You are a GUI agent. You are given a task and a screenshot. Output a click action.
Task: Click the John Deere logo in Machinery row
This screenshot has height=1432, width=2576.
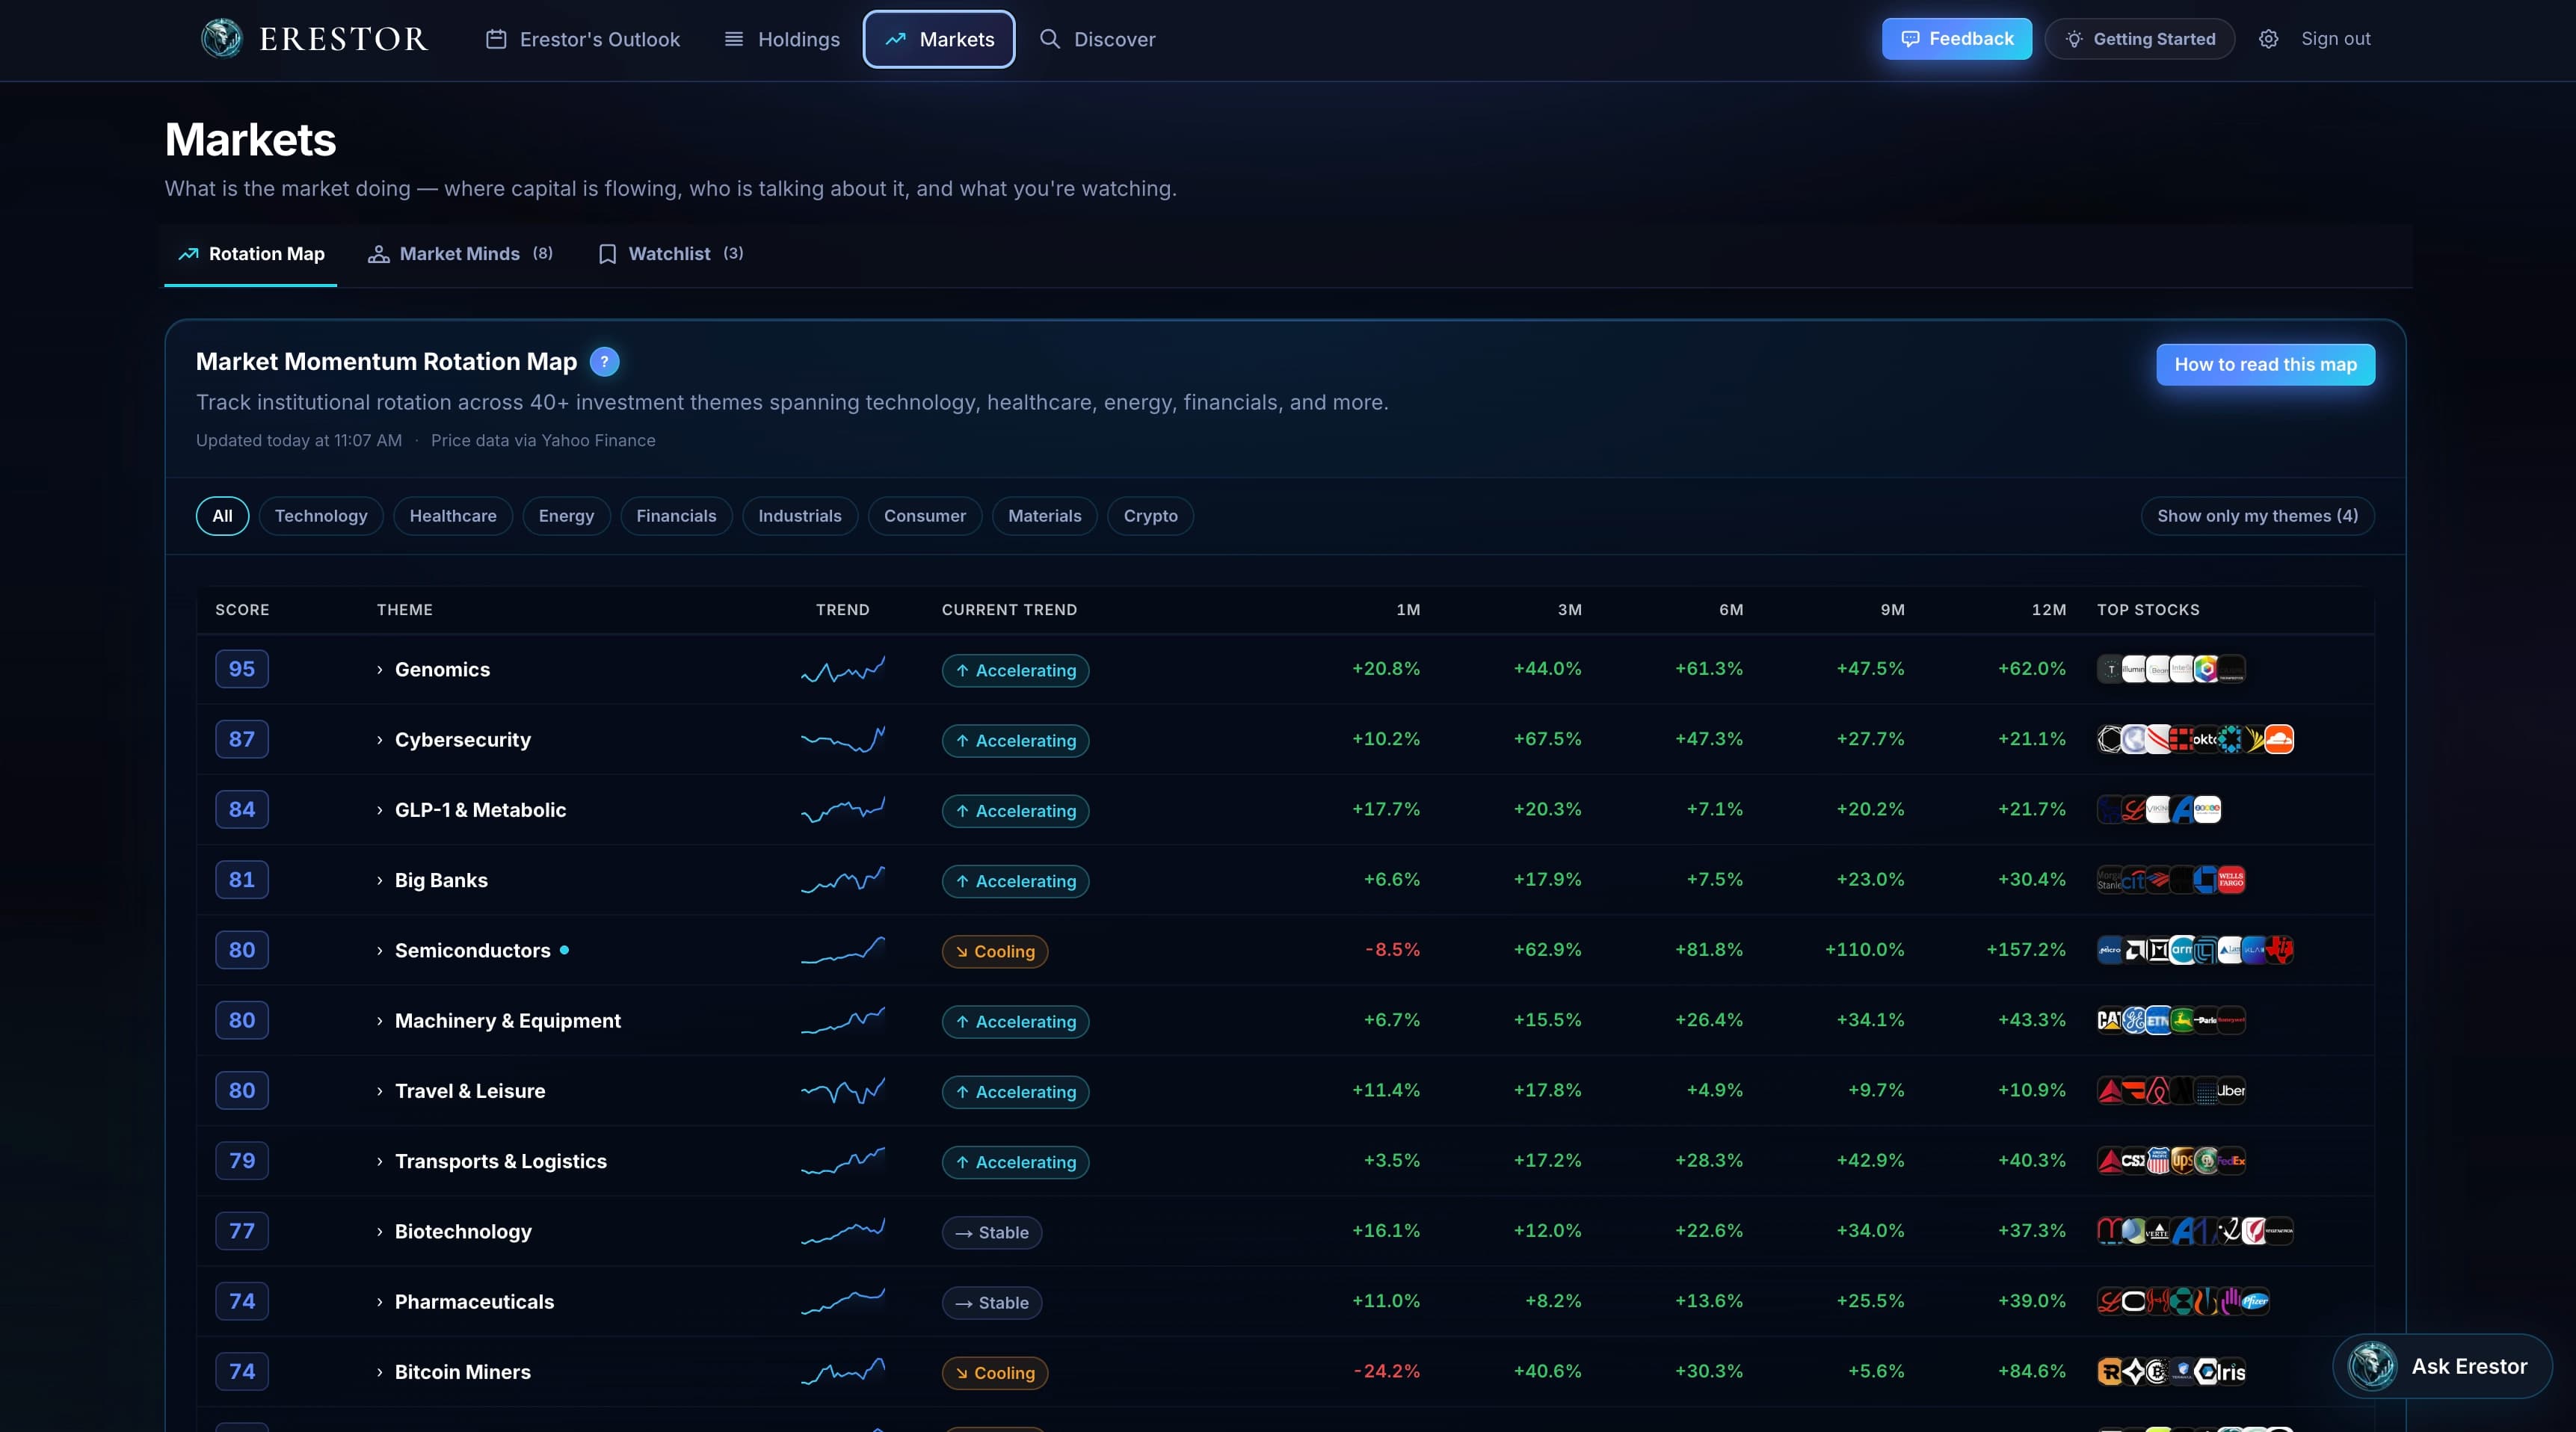[2182, 1020]
